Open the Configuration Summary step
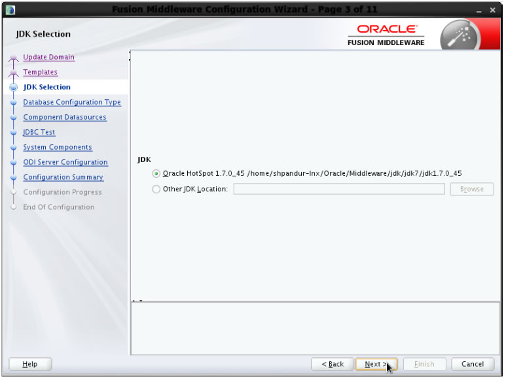This screenshot has width=506, height=379. (x=63, y=177)
